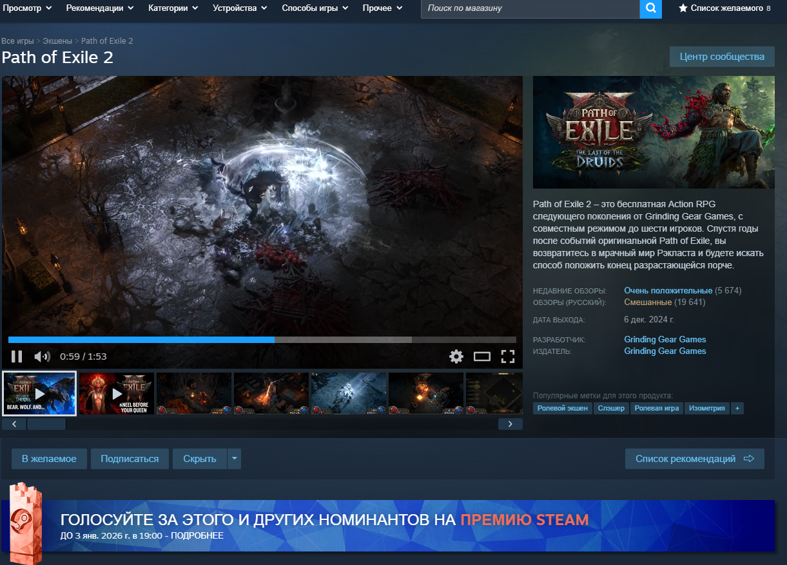Expand the Просмотр menu
The width and height of the screenshot is (787, 565).
click(26, 8)
